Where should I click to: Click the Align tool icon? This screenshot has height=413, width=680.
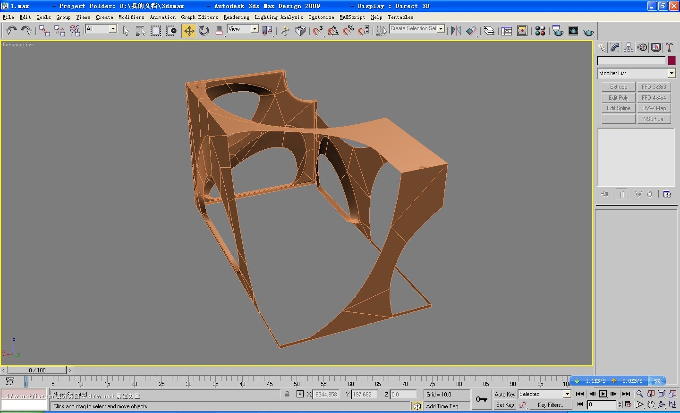point(471,31)
